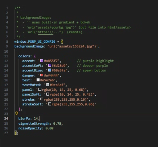The width and height of the screenshot is (158, 147).
Task: Click the vignetteStrength value 0.78
Action: (57, 123)
